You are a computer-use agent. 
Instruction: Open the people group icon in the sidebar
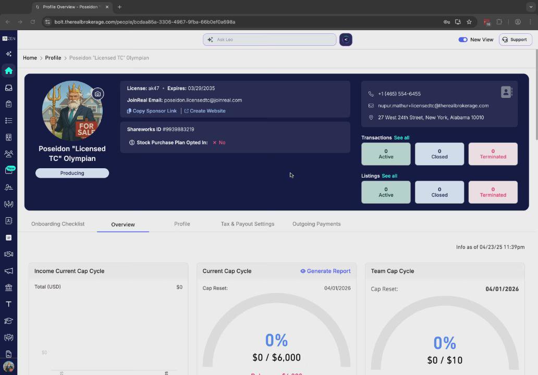[8, 154]
